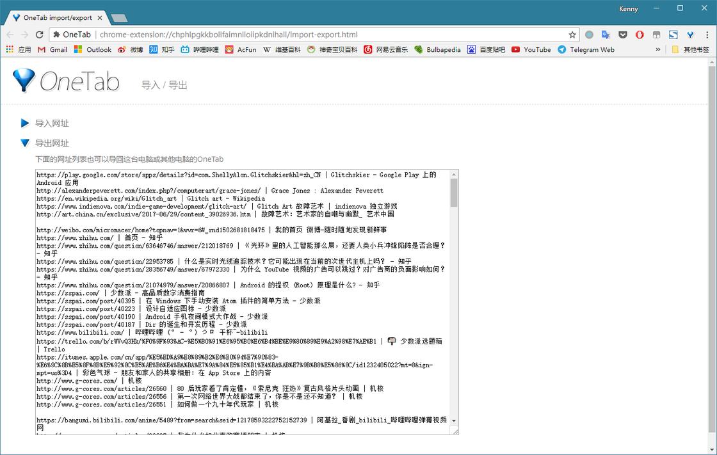Click the textarea resize handle corner

pos(455,431)
